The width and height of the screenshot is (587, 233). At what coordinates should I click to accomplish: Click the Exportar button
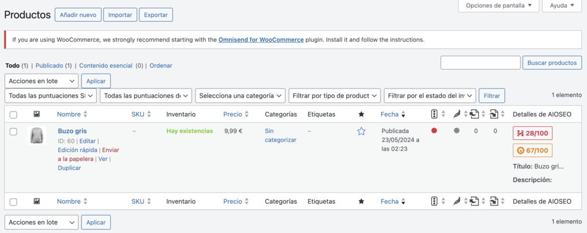coord(156,15)
